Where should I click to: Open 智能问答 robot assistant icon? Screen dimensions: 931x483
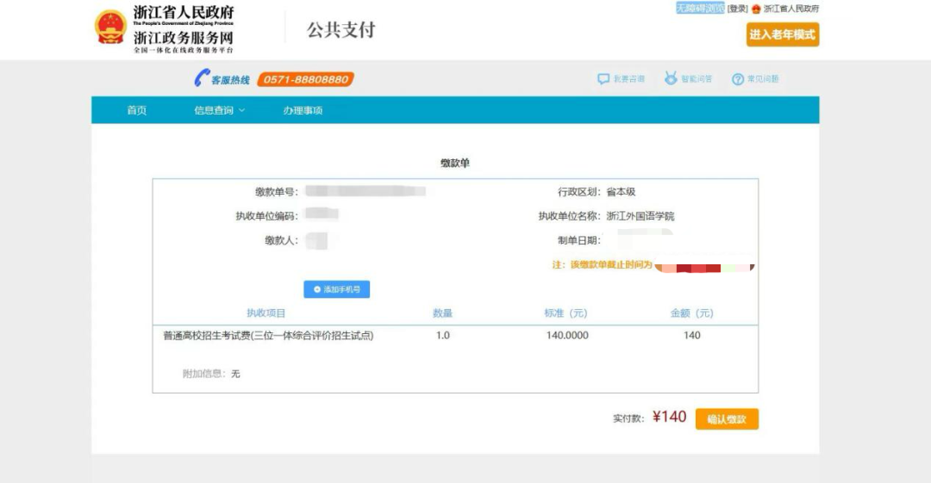tap(671, 79)
